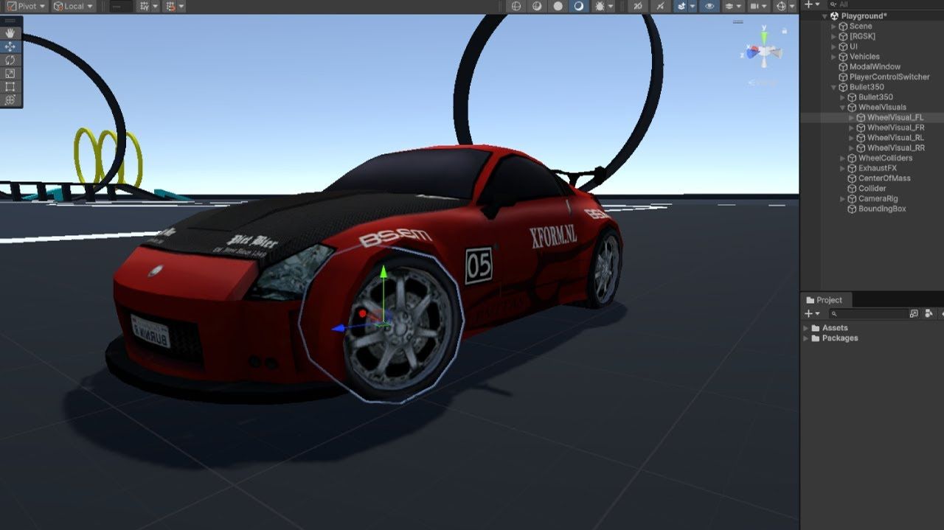Toggle the scene view rotation lock

point(785,31)
